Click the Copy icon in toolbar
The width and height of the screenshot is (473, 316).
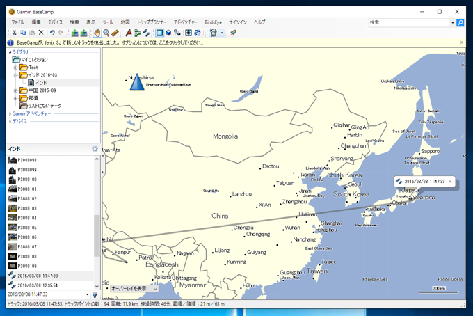pyautogui.click(x=23, y=33)
